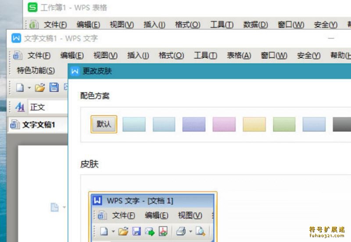Open 插入(I) menu in the WPS 表格 window
This screenshot has width=351, height=242.
[x=154, y=25]
